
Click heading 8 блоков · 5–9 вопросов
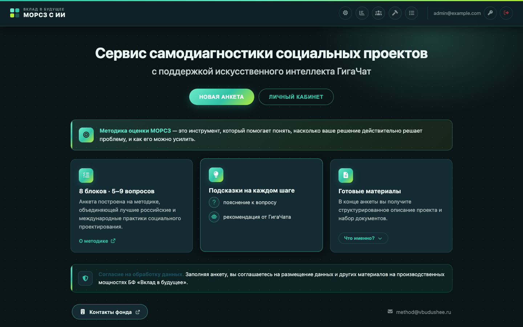[117, 191]
